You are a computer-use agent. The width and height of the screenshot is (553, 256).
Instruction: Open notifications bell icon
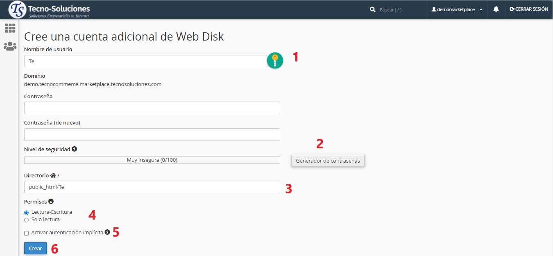496,9
